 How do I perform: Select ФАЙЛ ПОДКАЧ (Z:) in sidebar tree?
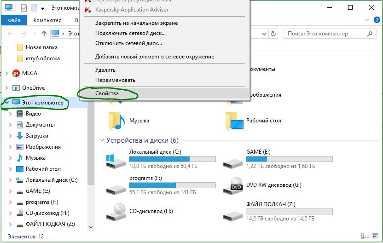(50, 224)
